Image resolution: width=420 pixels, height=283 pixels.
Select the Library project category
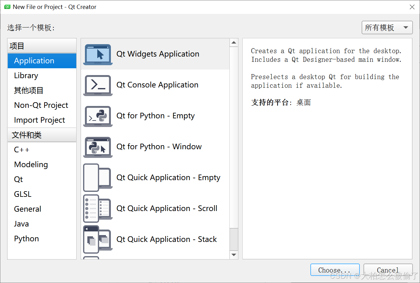[26, 76]
